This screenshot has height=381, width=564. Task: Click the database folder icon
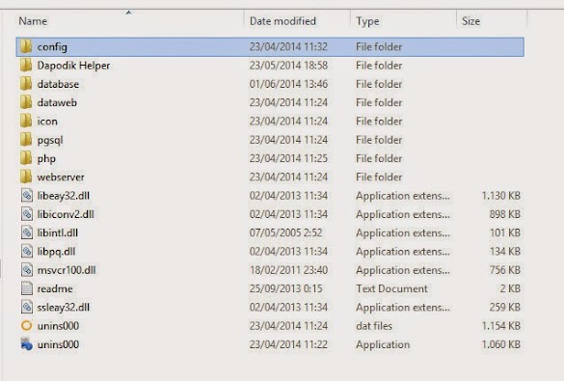pos(26,84)
